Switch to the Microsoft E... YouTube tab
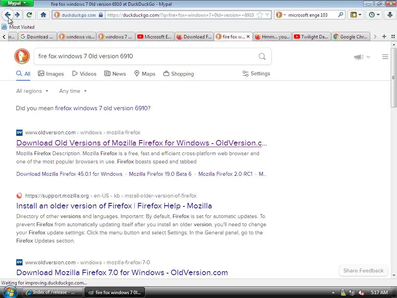Viewport: 397px width, 298px height. (x=155, y=37)
